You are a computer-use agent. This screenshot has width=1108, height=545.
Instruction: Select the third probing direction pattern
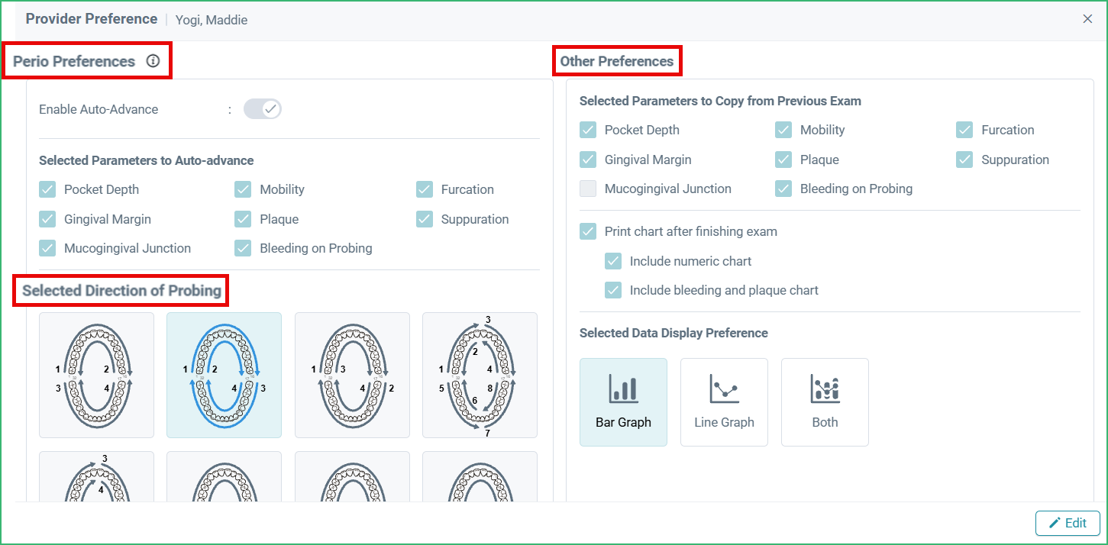[x=352, y=375]
